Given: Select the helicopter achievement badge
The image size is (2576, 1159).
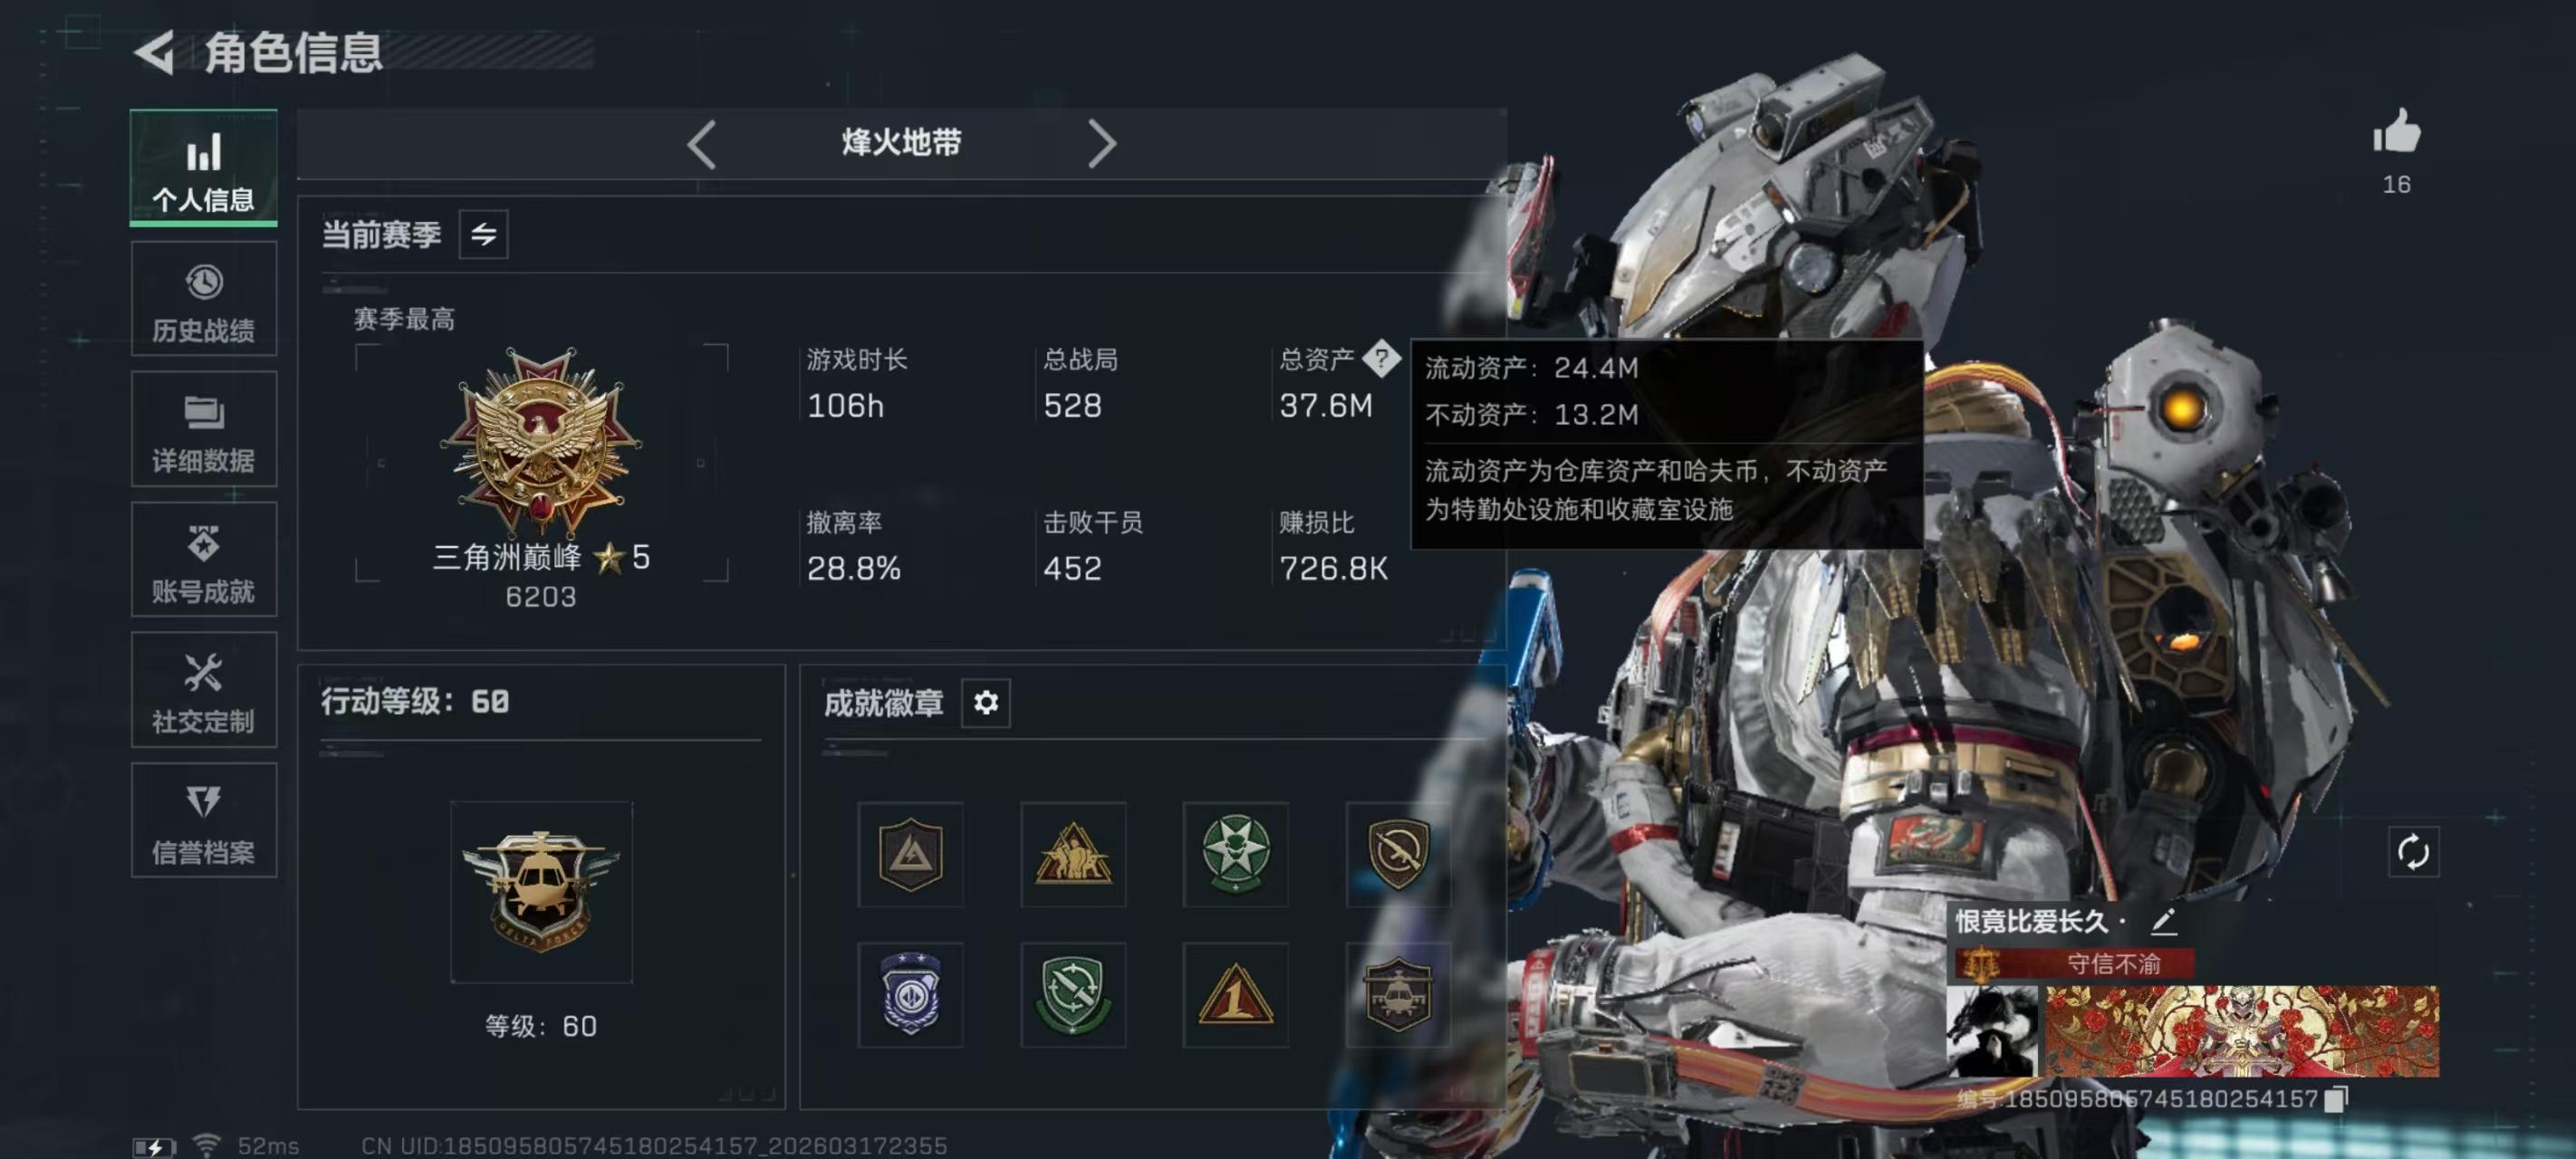Looking at the screenshot, I should (1397, 994).
